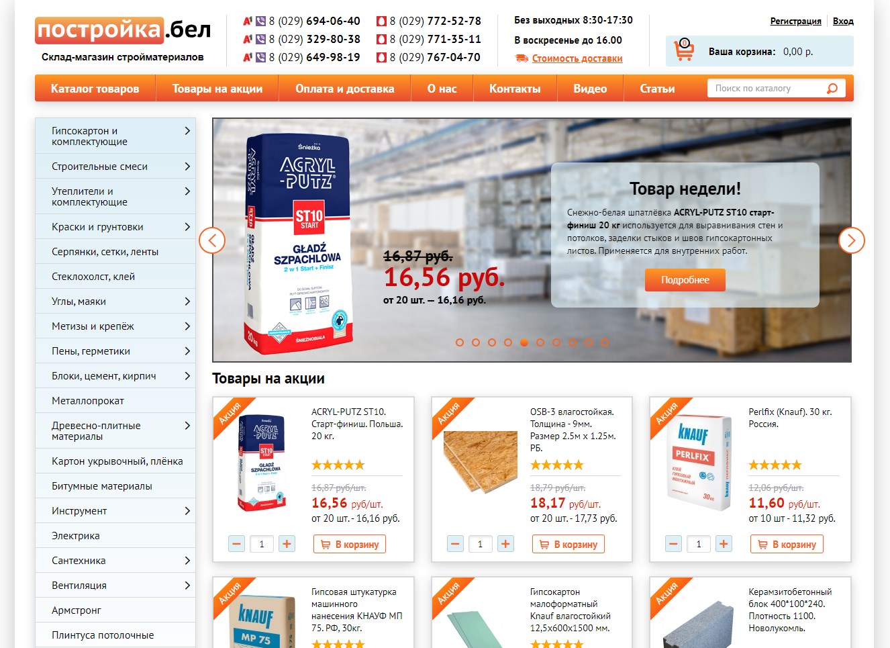Click the delivery truck icon
The width and height of the screenshot is (890, 648).
(522, 58)
